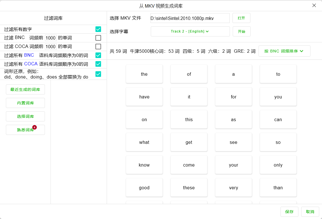Viewport: 322px width, 219px height.
Task: Enable filtering BNC top 1000 words
Action: [98, 38]
